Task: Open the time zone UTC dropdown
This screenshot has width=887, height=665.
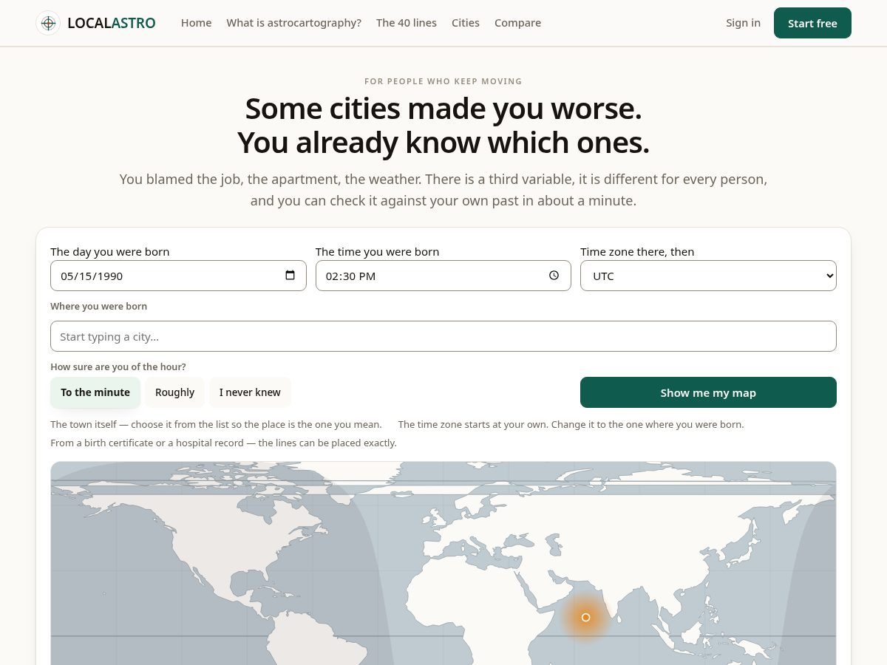Action: tap(708, 276)
